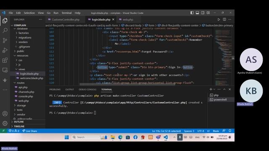269x151 pixels.
Task: Click the feedback icon in status bar
Action: pyautogui.click(x=224, y=131)
